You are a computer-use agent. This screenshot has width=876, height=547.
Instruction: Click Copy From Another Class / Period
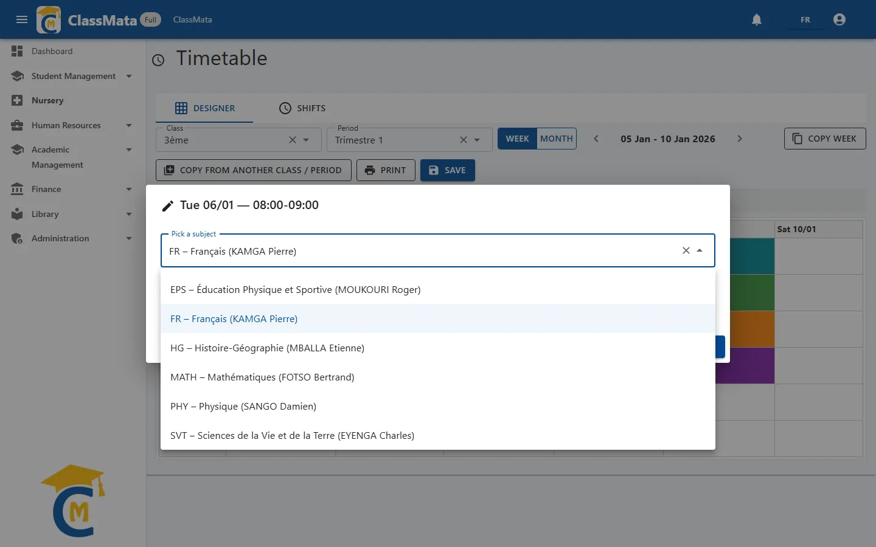click(x=254, y=170)
